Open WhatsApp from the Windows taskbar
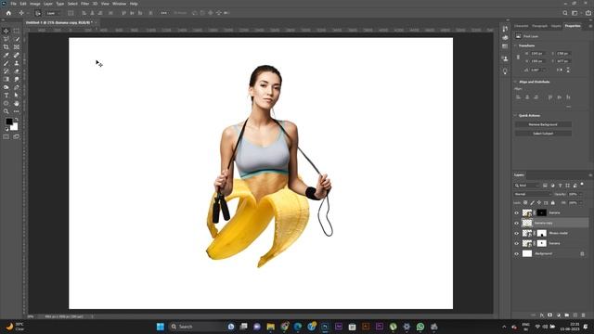594x334 pixels. [420, 327]
